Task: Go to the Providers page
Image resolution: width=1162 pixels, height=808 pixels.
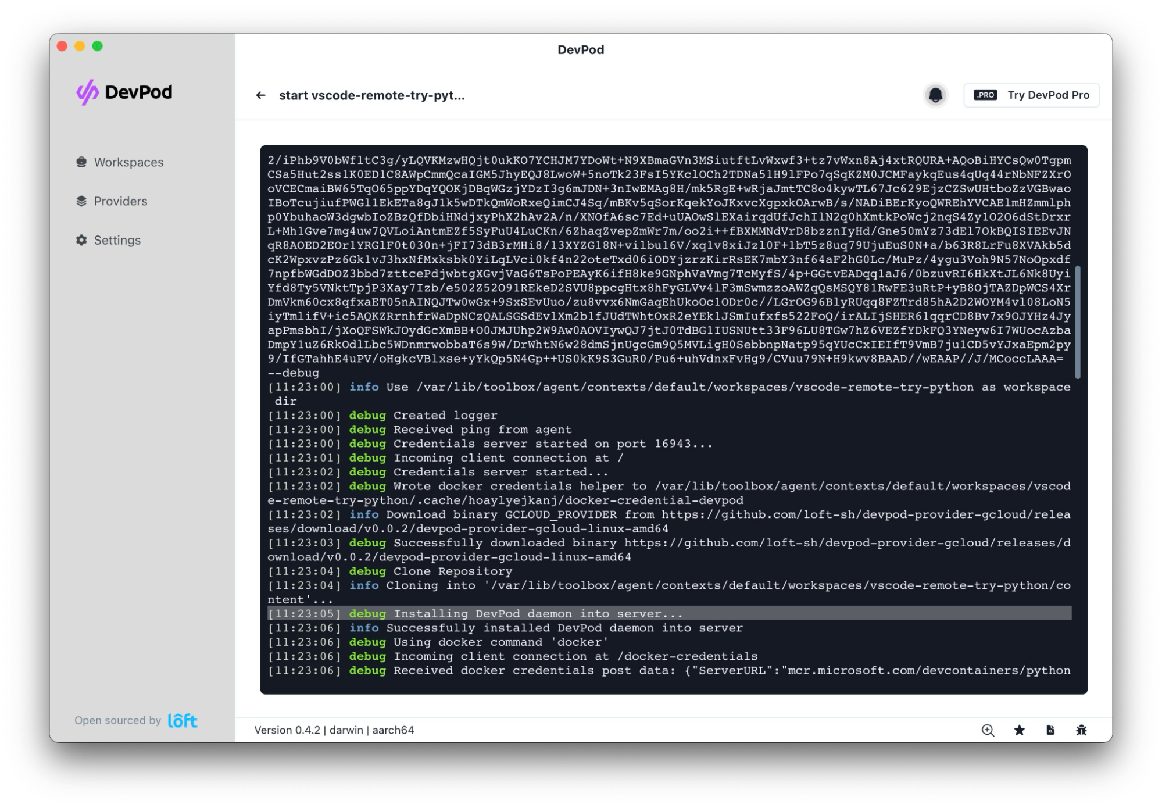Action: [120, 201]
